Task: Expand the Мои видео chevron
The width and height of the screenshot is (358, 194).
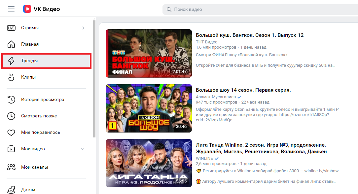Action: tap(83, 149)
